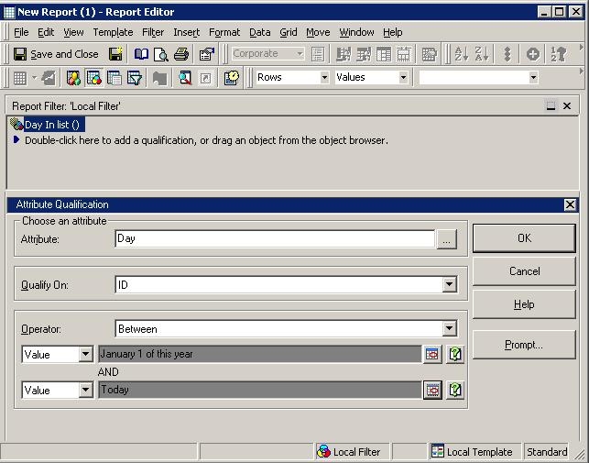Click the printer icon in toolbar
589x463 pixels.
(181, 54)
